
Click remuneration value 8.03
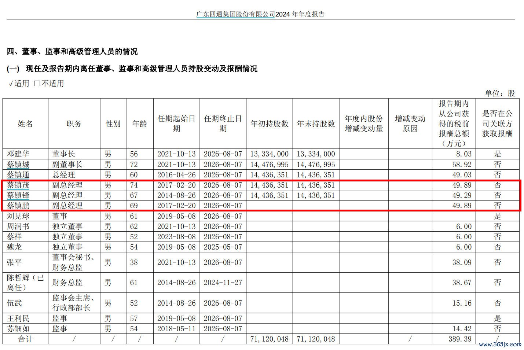464,154
